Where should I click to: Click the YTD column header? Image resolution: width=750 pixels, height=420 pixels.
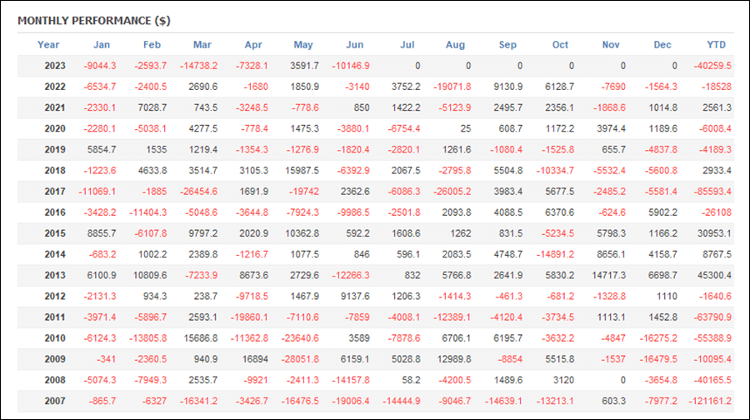tap(716, 45)
